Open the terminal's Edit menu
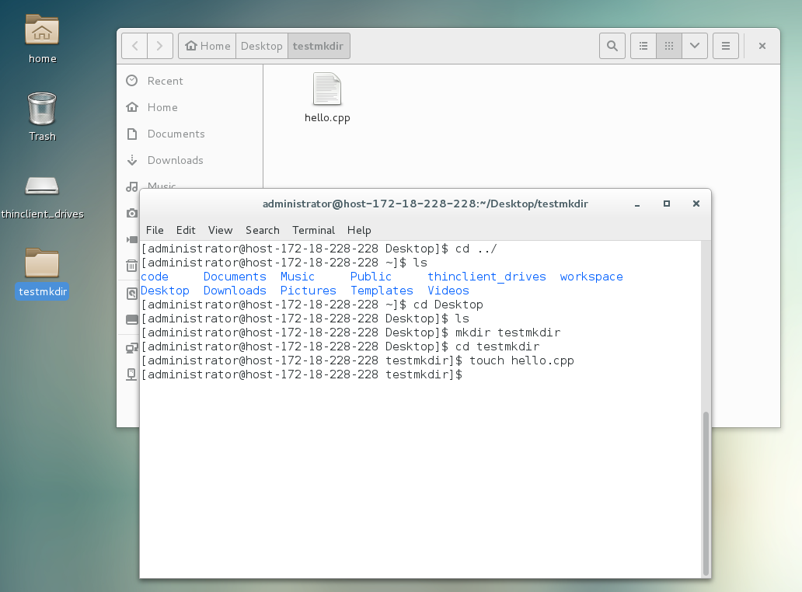Screen dimensions: 802x592 tap(186, 230)
